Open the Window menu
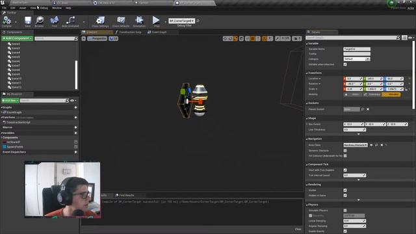 tap(57, 8)
